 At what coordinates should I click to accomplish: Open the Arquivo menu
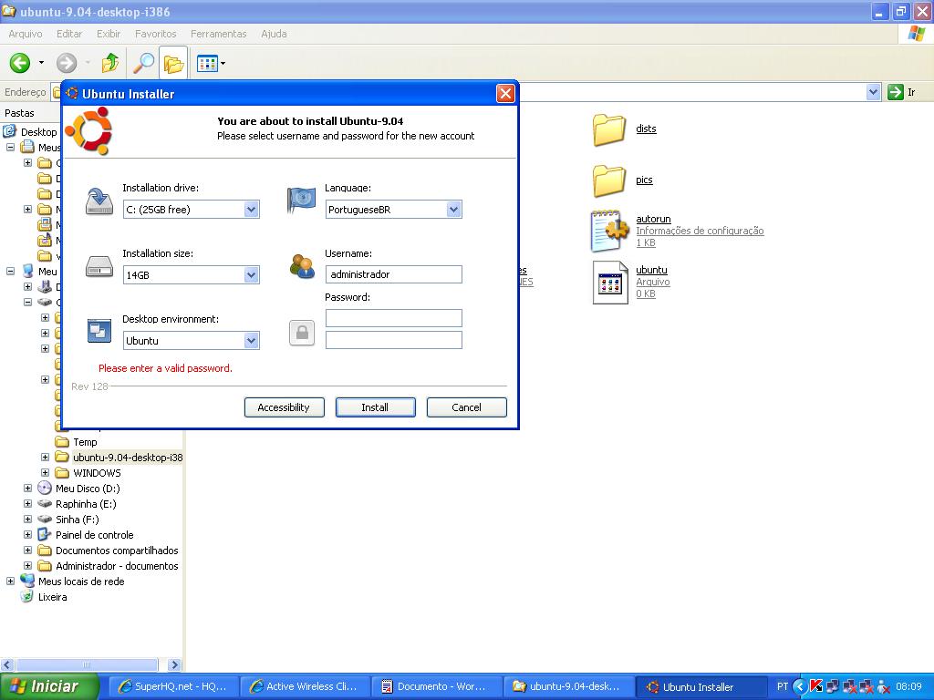pos(26,34)
